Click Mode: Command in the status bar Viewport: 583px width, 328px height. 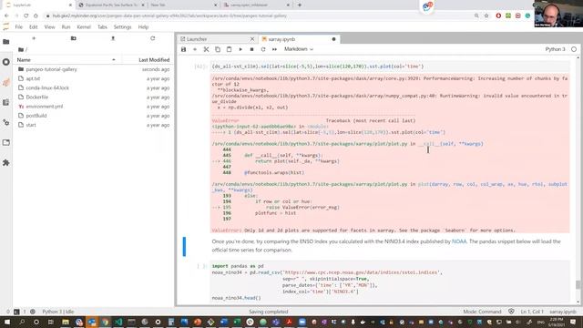[x=482, y=312]
